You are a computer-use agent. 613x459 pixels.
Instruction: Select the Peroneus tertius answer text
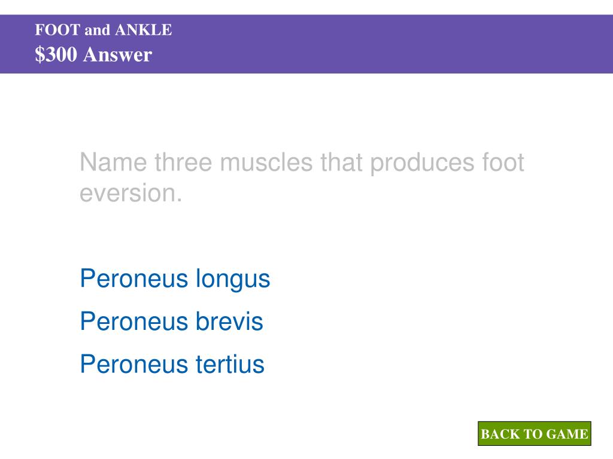tap(172, 364)
